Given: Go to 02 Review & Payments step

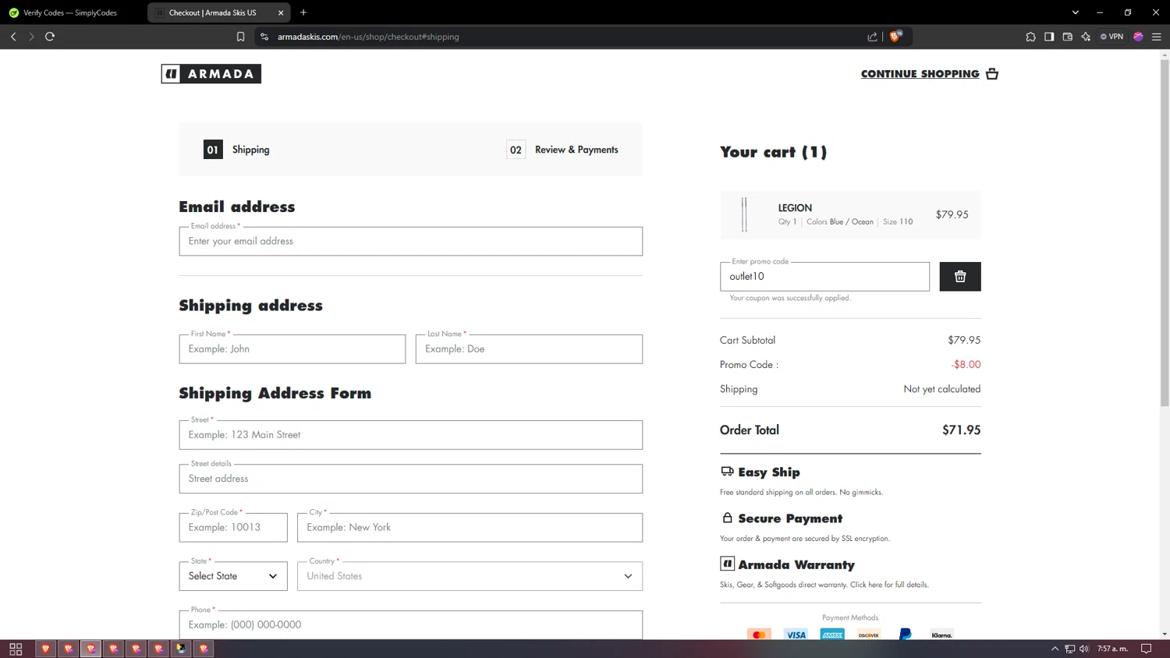Looking at the screenshot, I should (562, 150).
